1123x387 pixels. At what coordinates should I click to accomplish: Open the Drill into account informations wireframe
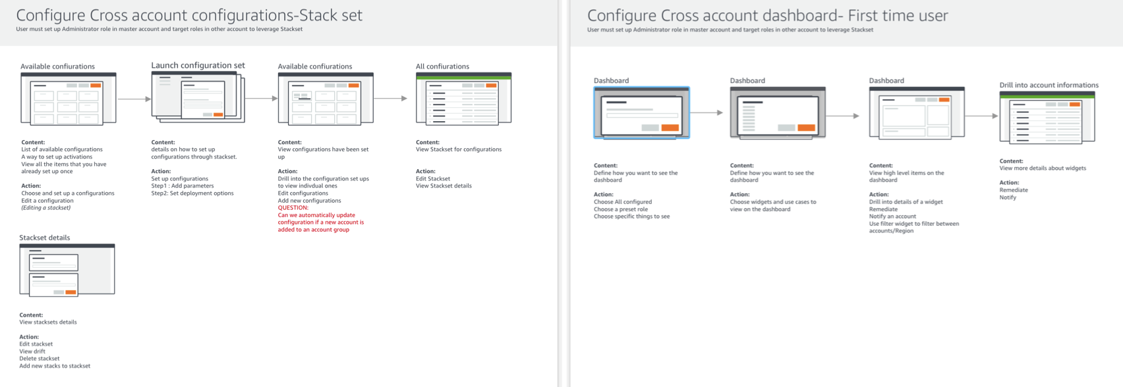point(1047,117)
